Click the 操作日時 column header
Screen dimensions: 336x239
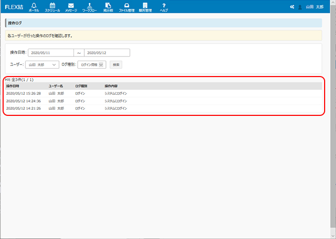12,86
